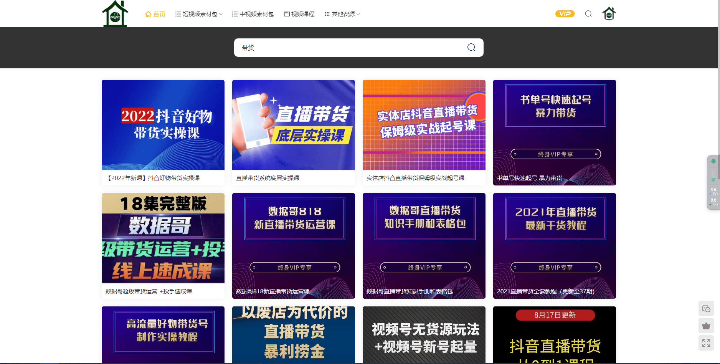
Task: Open 书单号快速起号 暴力带货 card
Action: pyautogui.click(x=555, y=132)
